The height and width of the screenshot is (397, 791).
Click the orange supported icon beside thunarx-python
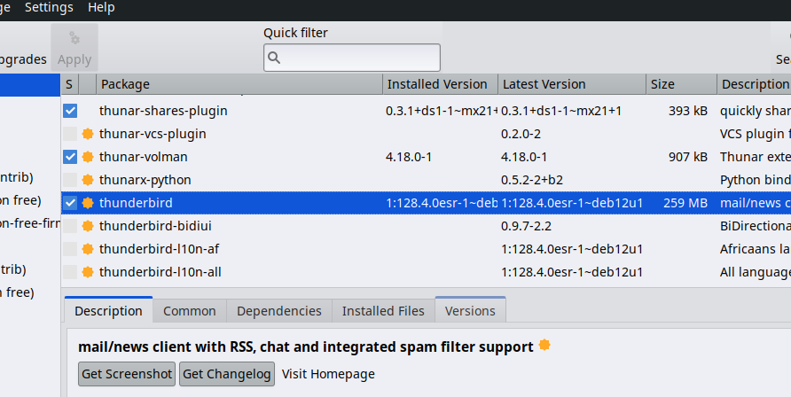tap(88, 180)
